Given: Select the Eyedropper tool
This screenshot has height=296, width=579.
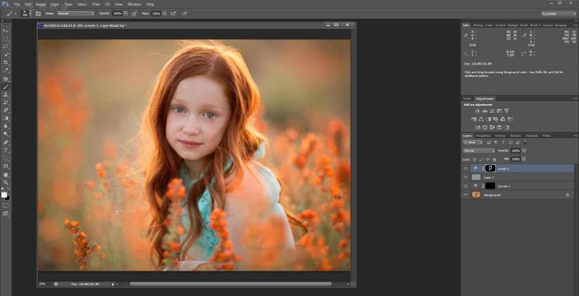Looking at the screenshot, I should 6,70.
